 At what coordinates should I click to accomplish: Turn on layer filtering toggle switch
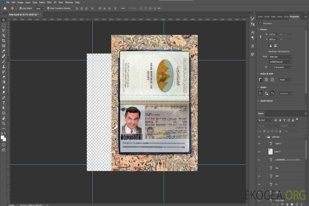pyautogui.click(x=297, y=120)
